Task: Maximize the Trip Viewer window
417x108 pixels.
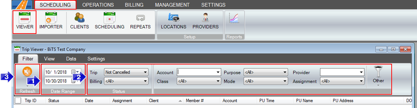Action: coord(393,49)
